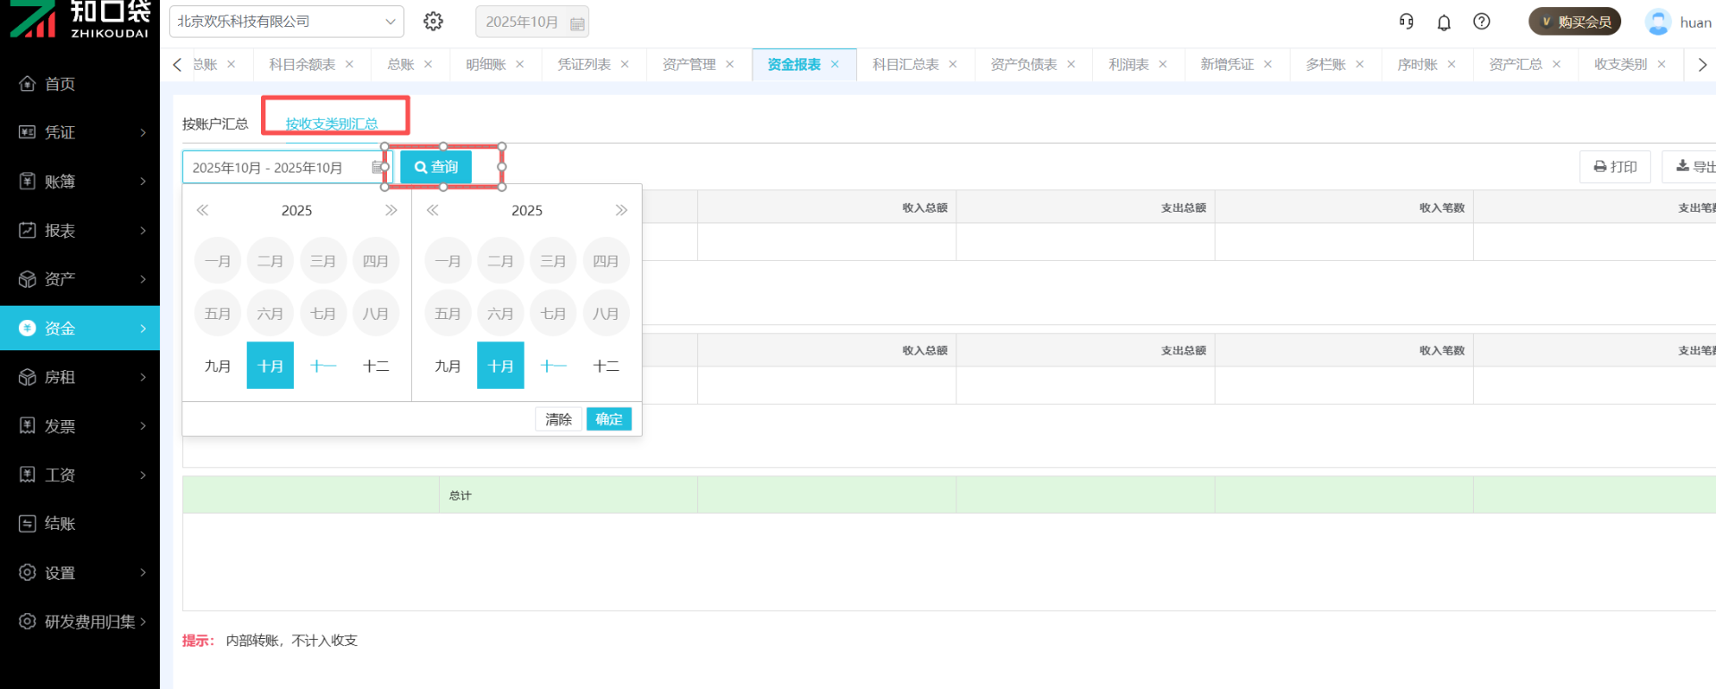The width and height of the screenshot is (1716, 689).
Task: Expand the 报表 sidebar menu
Action: (x=80, y=231)
